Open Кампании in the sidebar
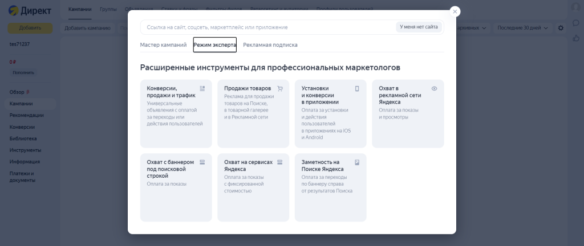Viewport: 584px width, 246px height. (21, 104)
